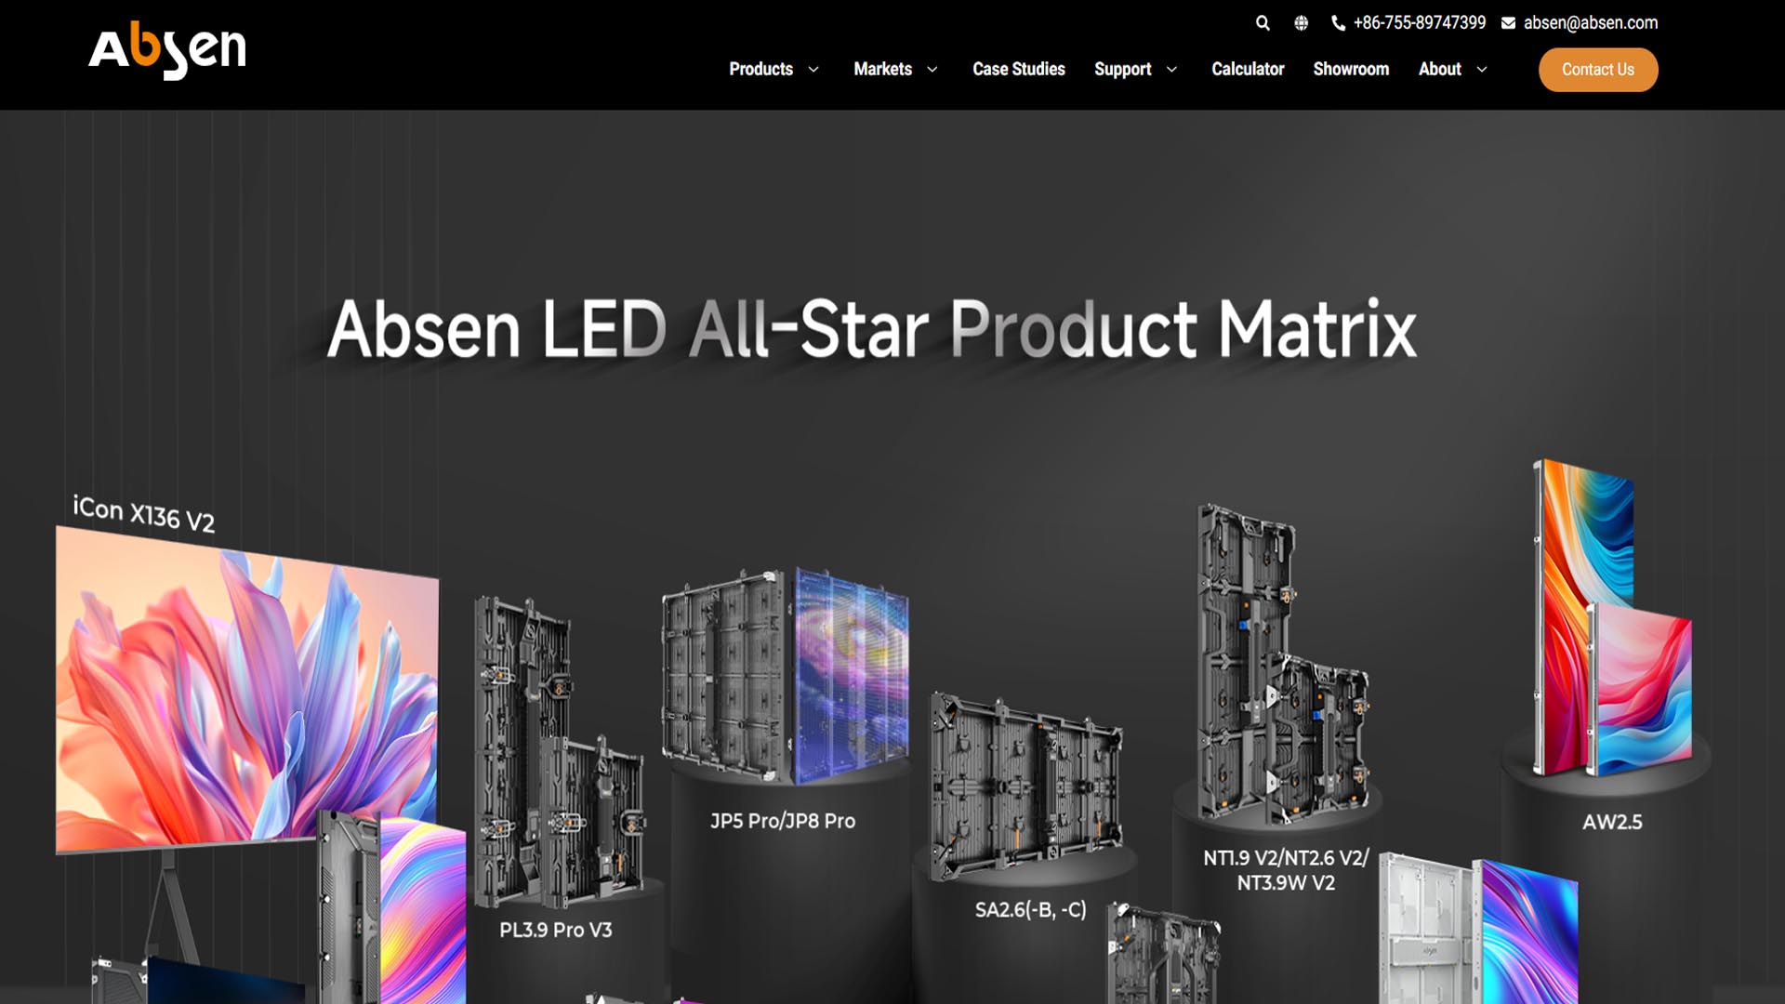This screenshot has height=1004, width=1785.
Task: Click the NT3.9W V2 label text
Action: point(1286,883)
